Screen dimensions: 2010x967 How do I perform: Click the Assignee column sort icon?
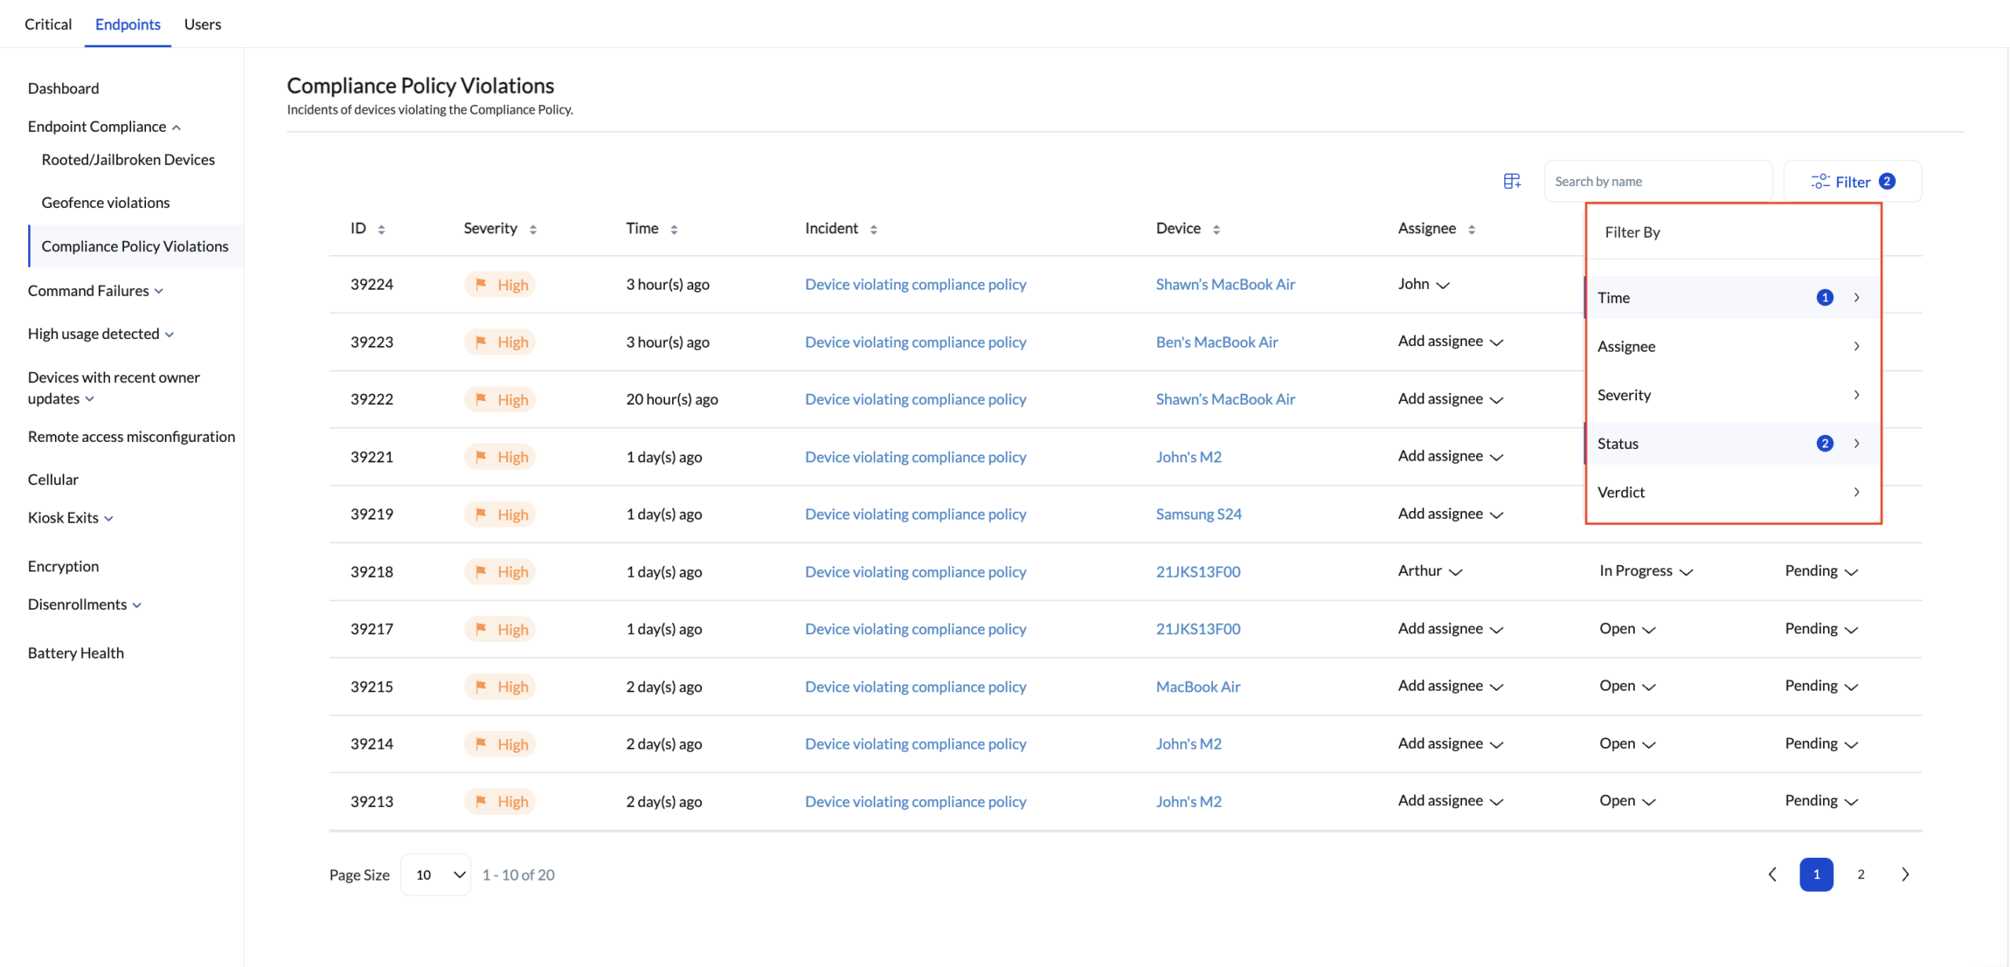(1472, 228)
